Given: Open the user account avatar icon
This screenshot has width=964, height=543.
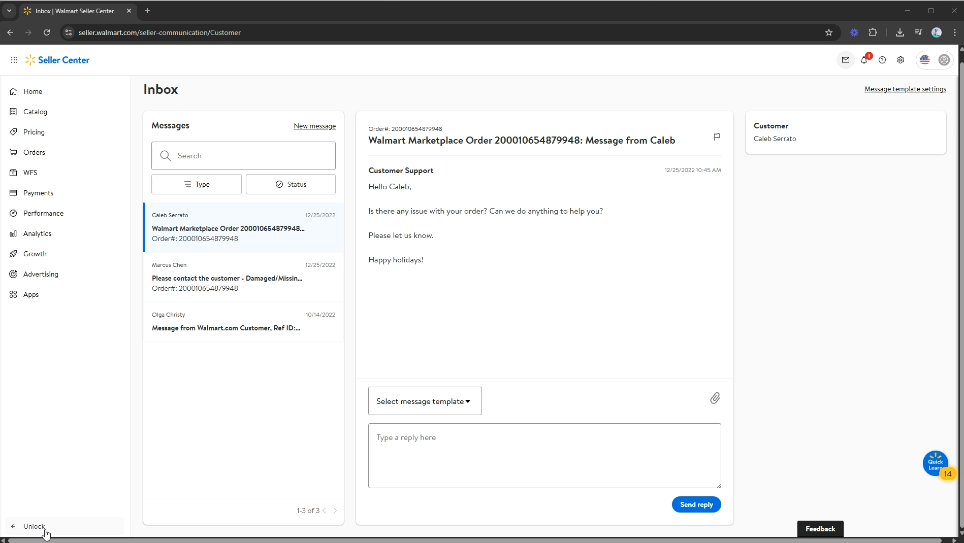Looking at the screenshot, I should coord(944,60).
